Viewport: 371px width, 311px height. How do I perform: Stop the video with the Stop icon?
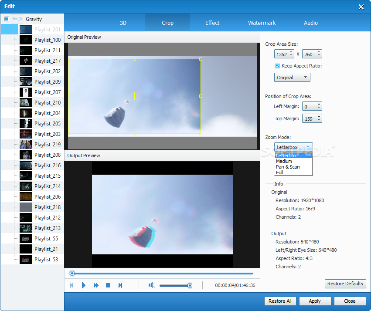(x=108, y=285)
